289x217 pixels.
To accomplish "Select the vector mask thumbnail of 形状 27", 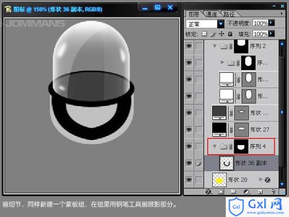I will (x=242, y=129).
